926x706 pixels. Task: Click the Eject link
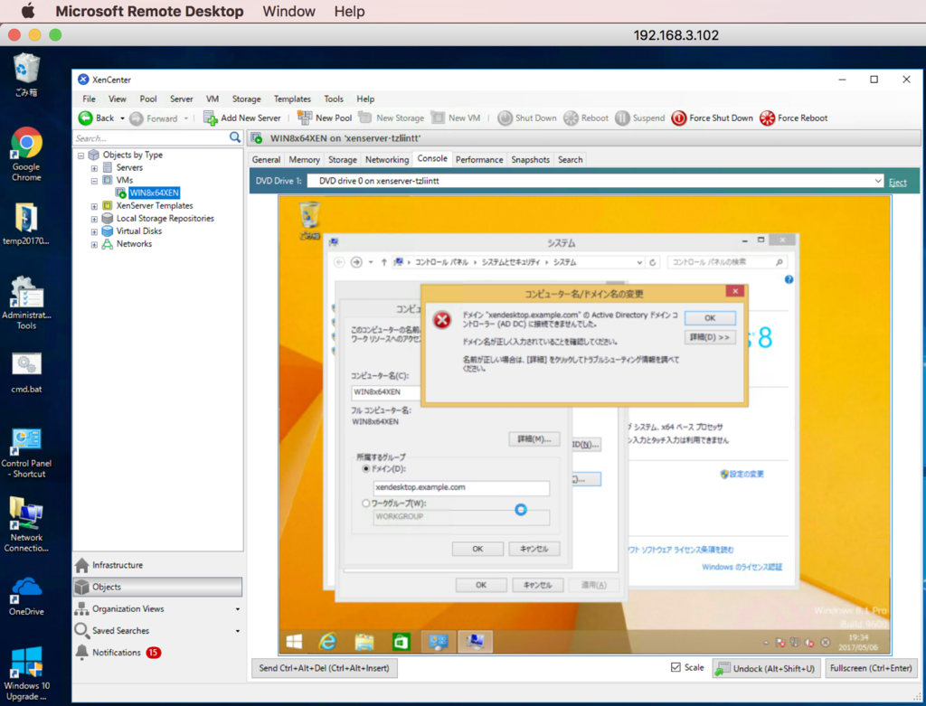[898, 183]
